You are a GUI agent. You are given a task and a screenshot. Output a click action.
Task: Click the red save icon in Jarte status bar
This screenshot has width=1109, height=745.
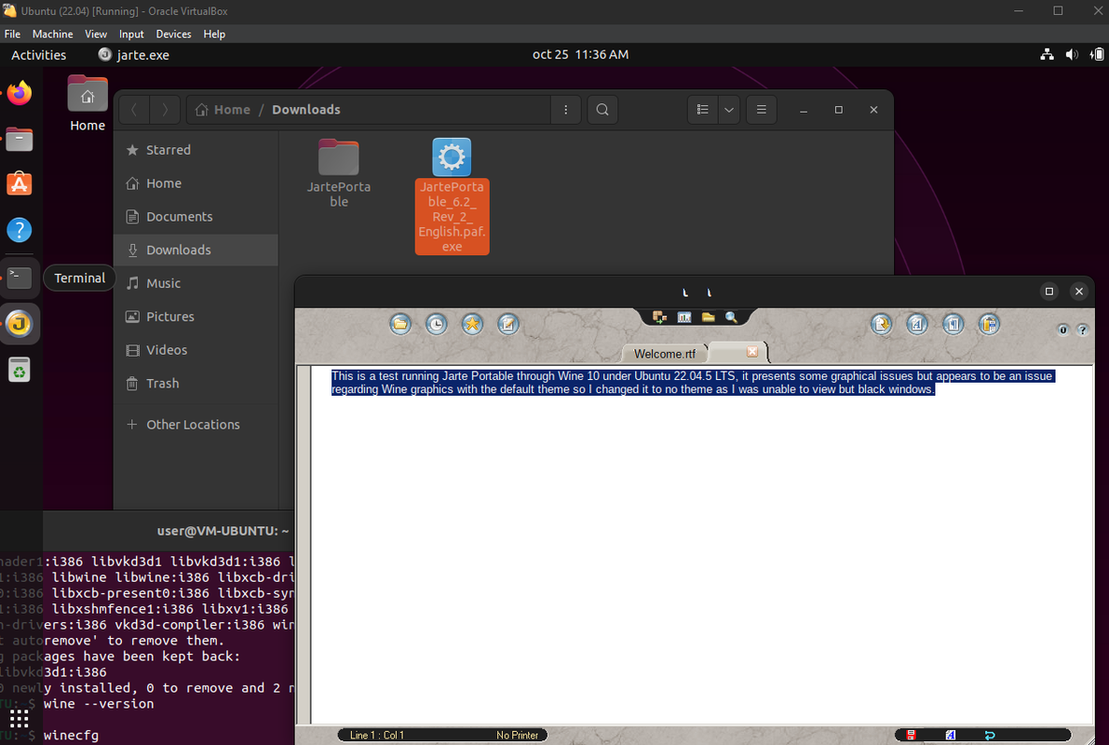coord(911,735)
